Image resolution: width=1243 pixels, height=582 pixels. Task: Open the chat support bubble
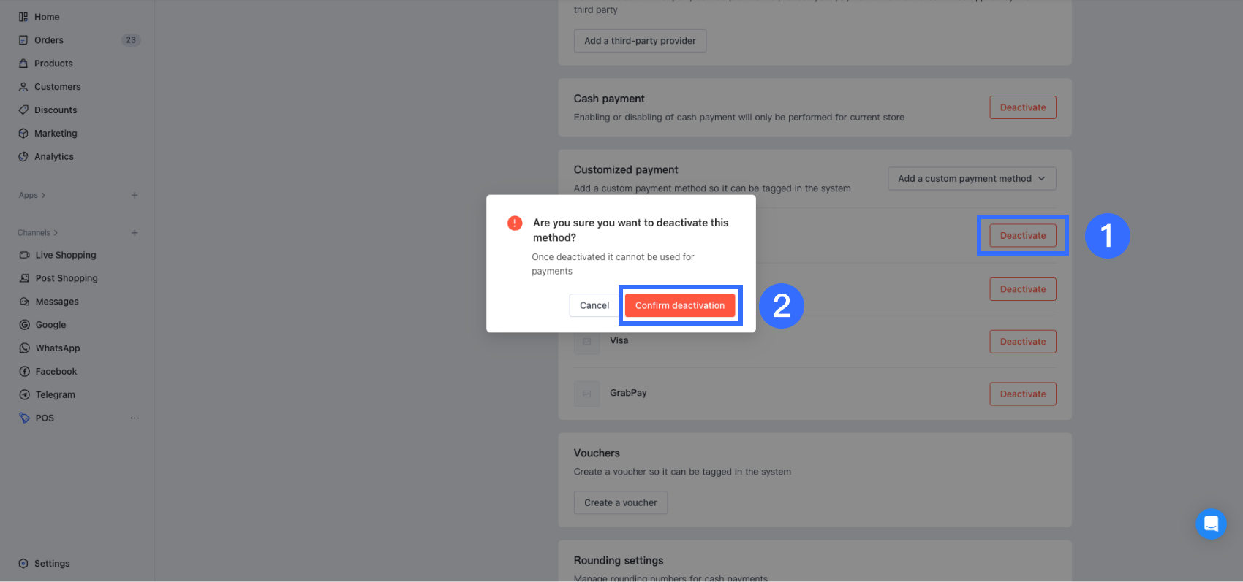[1211, 524]
